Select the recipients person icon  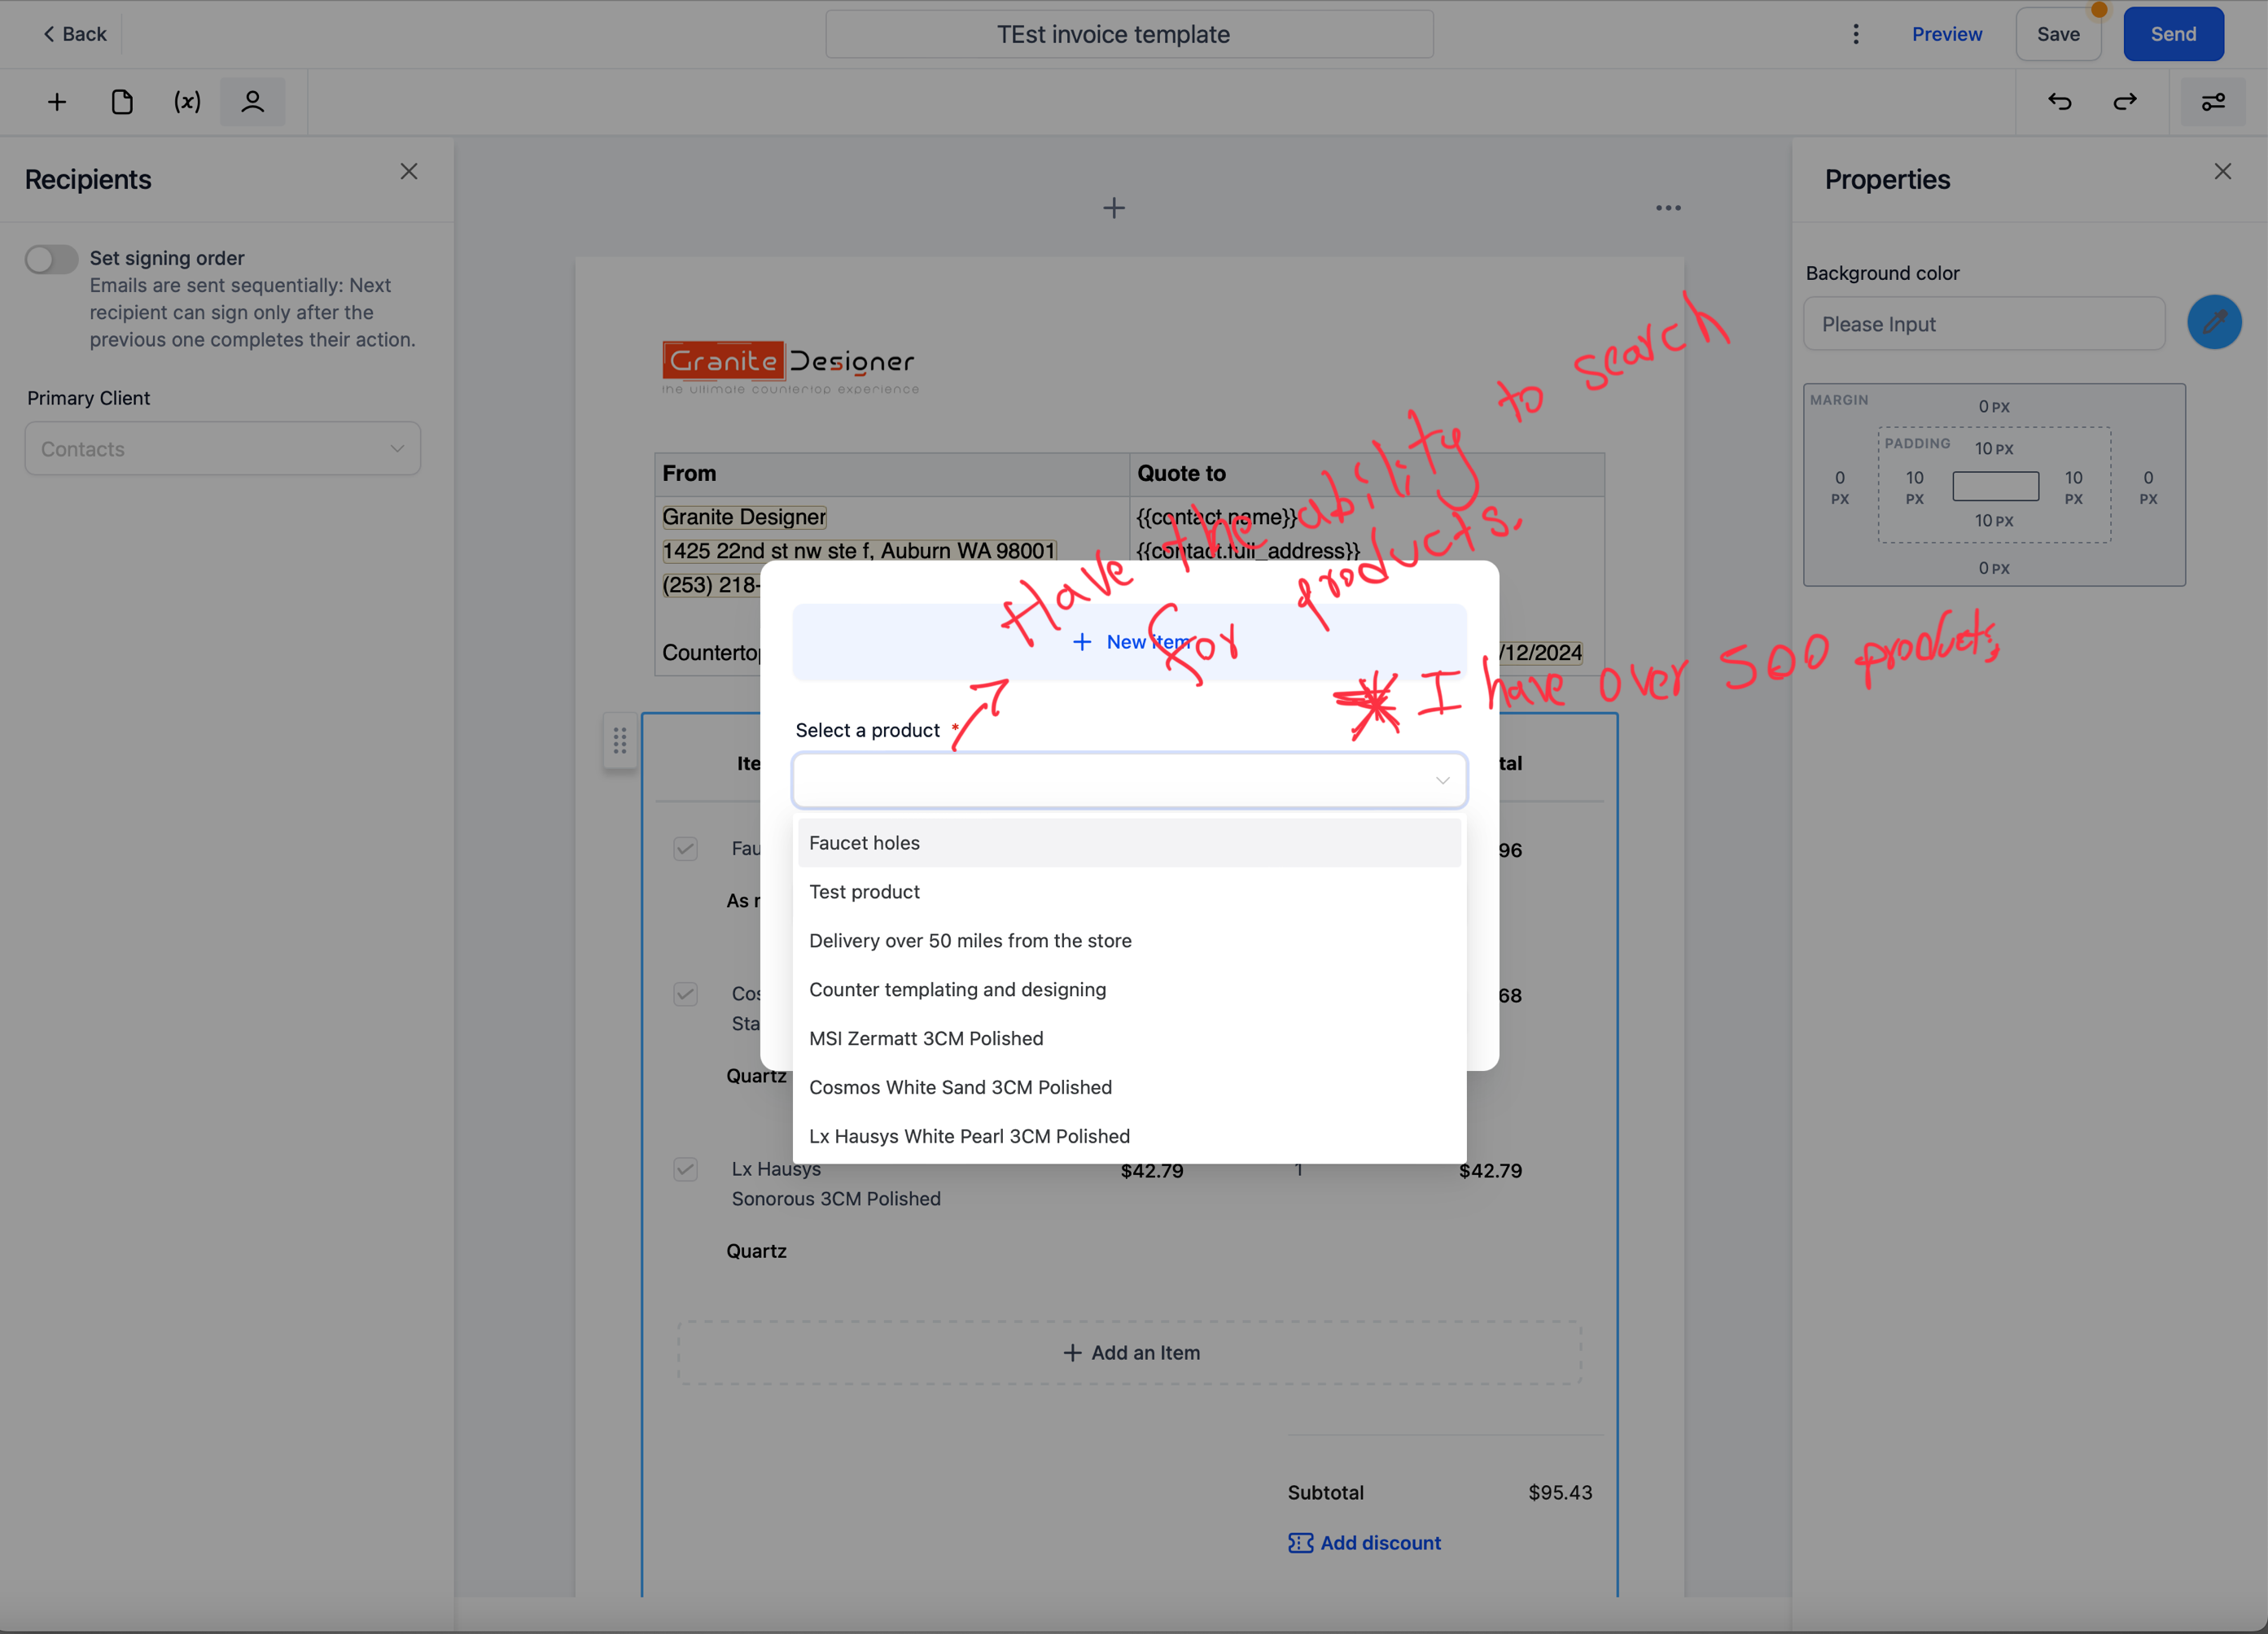252,102
